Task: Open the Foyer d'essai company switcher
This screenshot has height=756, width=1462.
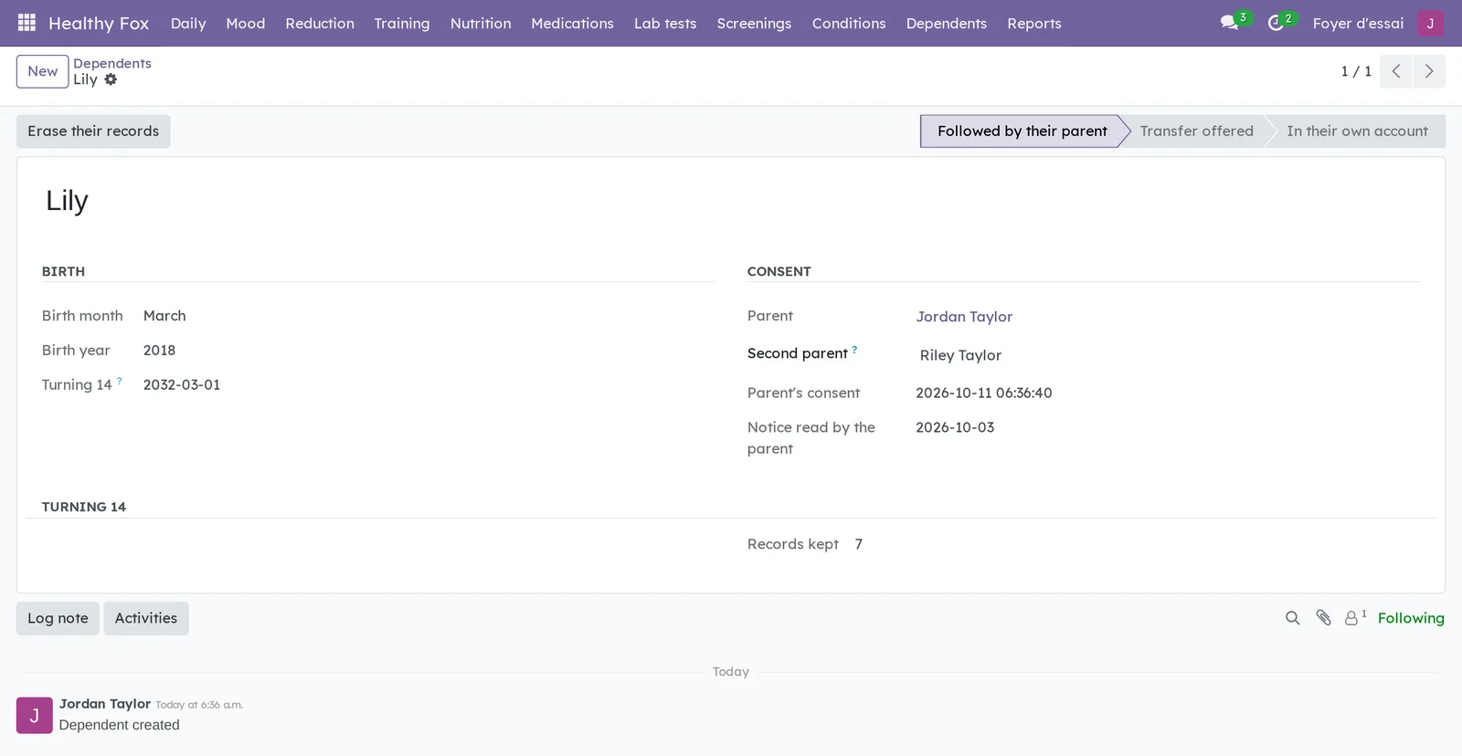Action: 1358,23
